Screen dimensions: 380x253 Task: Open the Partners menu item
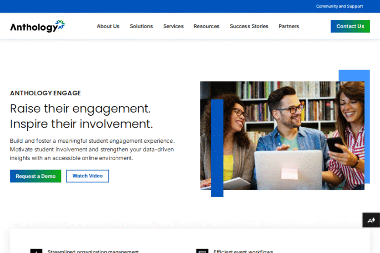[x=288, y=26]
